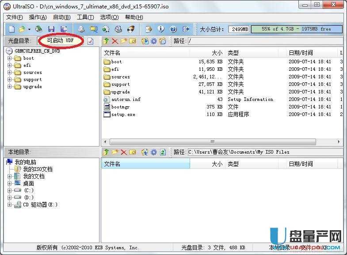Click the Info toolbar icon

pyautogui.click(x=161, y=29)
